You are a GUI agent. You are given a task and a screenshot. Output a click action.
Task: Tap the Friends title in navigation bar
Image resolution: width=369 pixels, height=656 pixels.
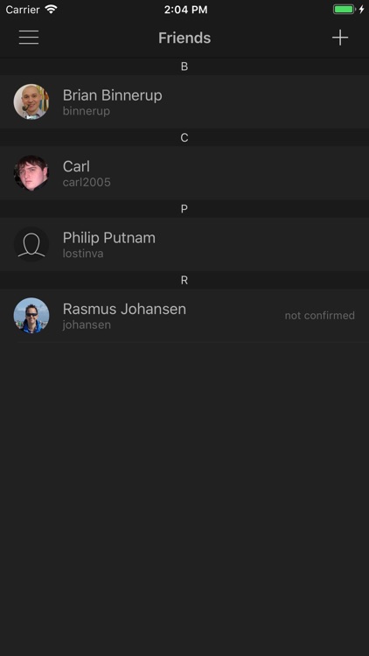pos(184,38)
